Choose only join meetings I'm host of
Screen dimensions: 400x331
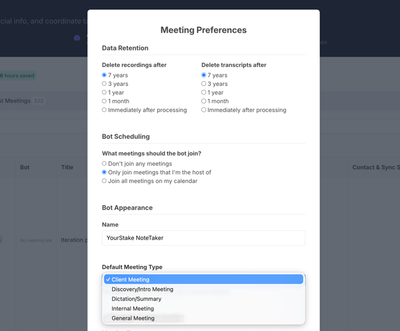coord(104,172)
